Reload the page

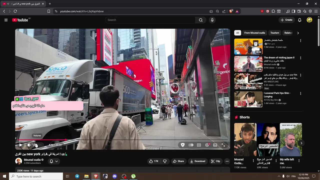[x=15, y=11]
